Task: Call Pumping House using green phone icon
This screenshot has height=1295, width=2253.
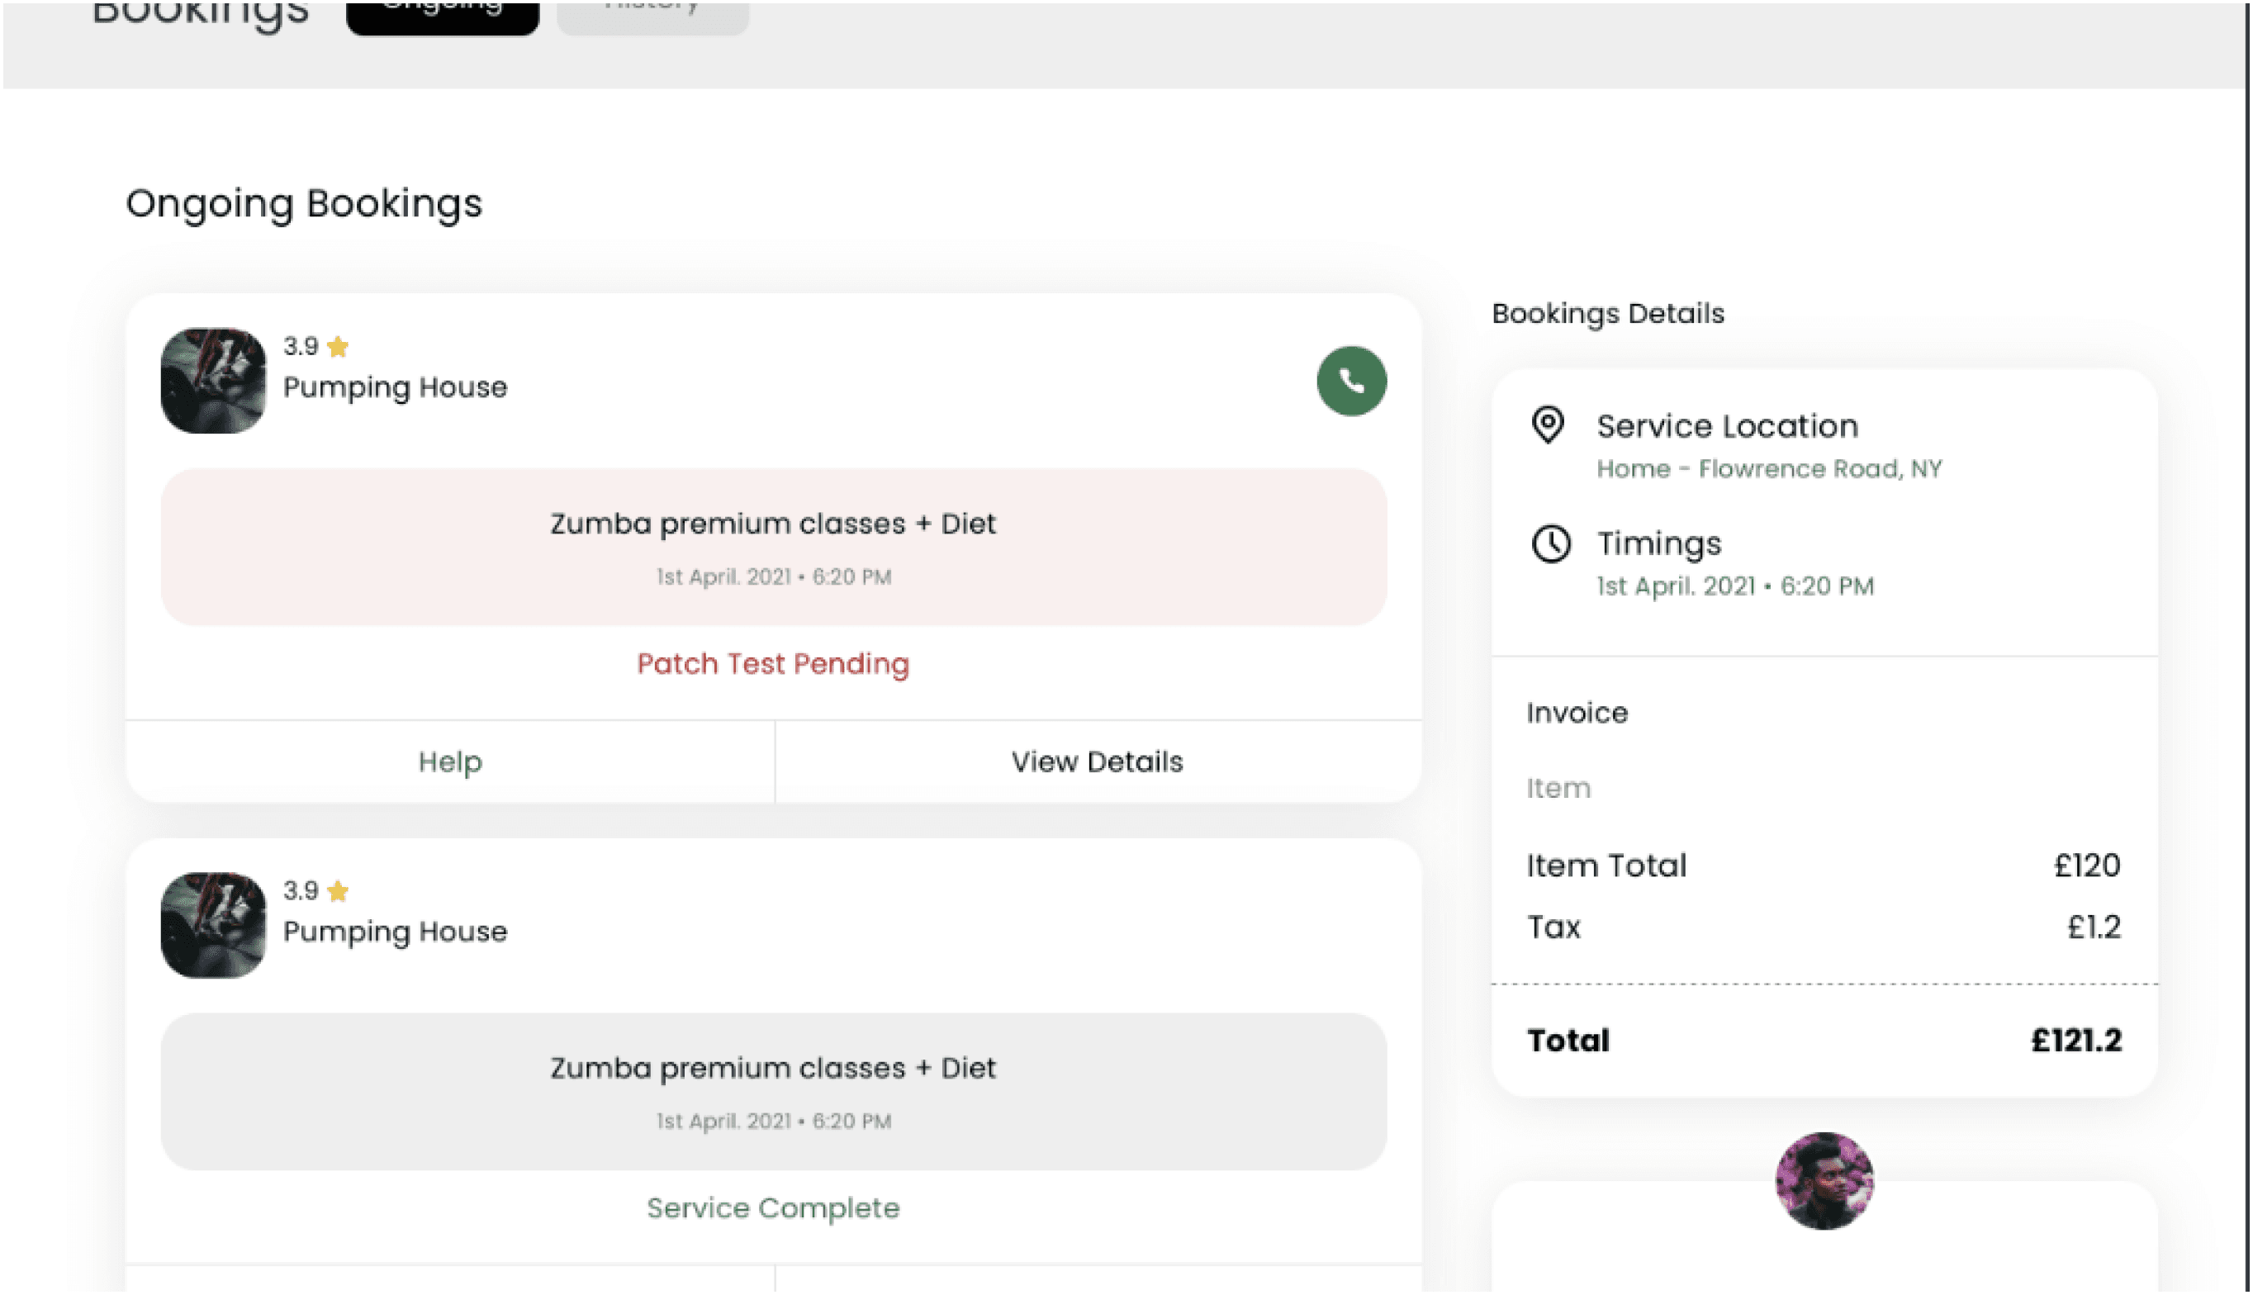Action: point(1350,381)
